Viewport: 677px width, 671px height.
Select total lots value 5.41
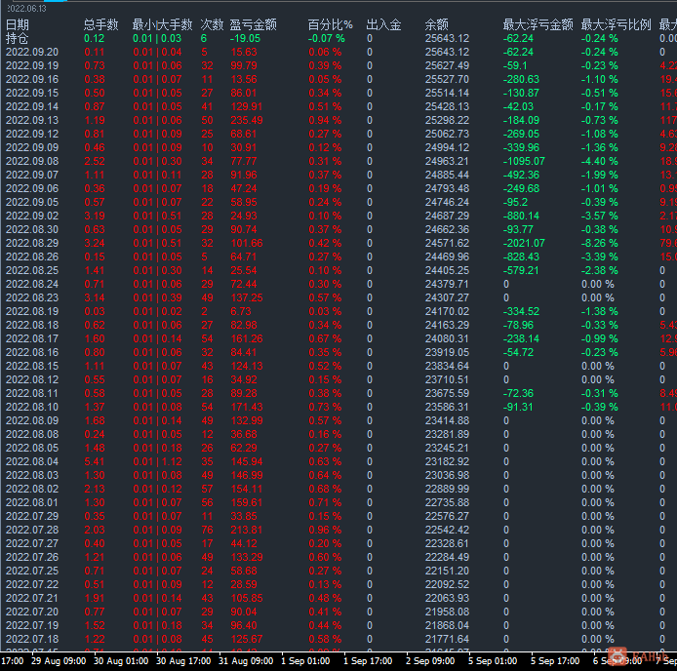pos(95,461)
